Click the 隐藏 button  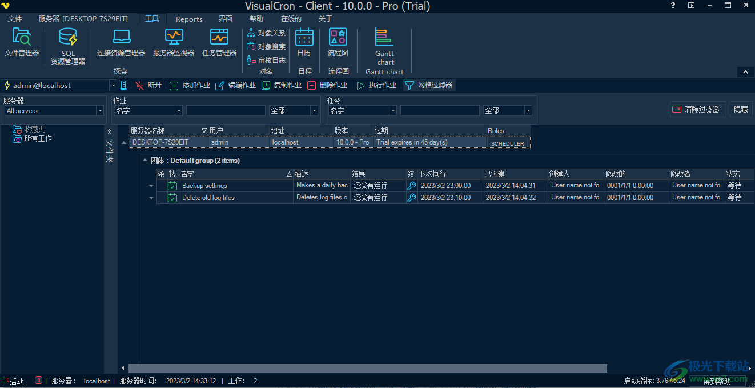click(741, 109)
